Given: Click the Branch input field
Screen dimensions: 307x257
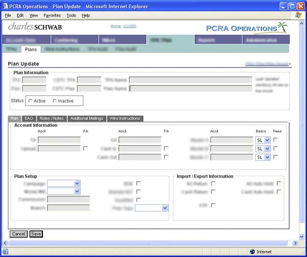Looking at the screenshot, I should click(69, 208).
